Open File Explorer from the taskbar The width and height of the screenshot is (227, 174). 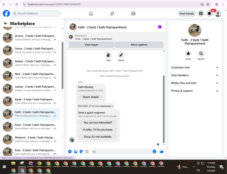click(x=13, y=163)
